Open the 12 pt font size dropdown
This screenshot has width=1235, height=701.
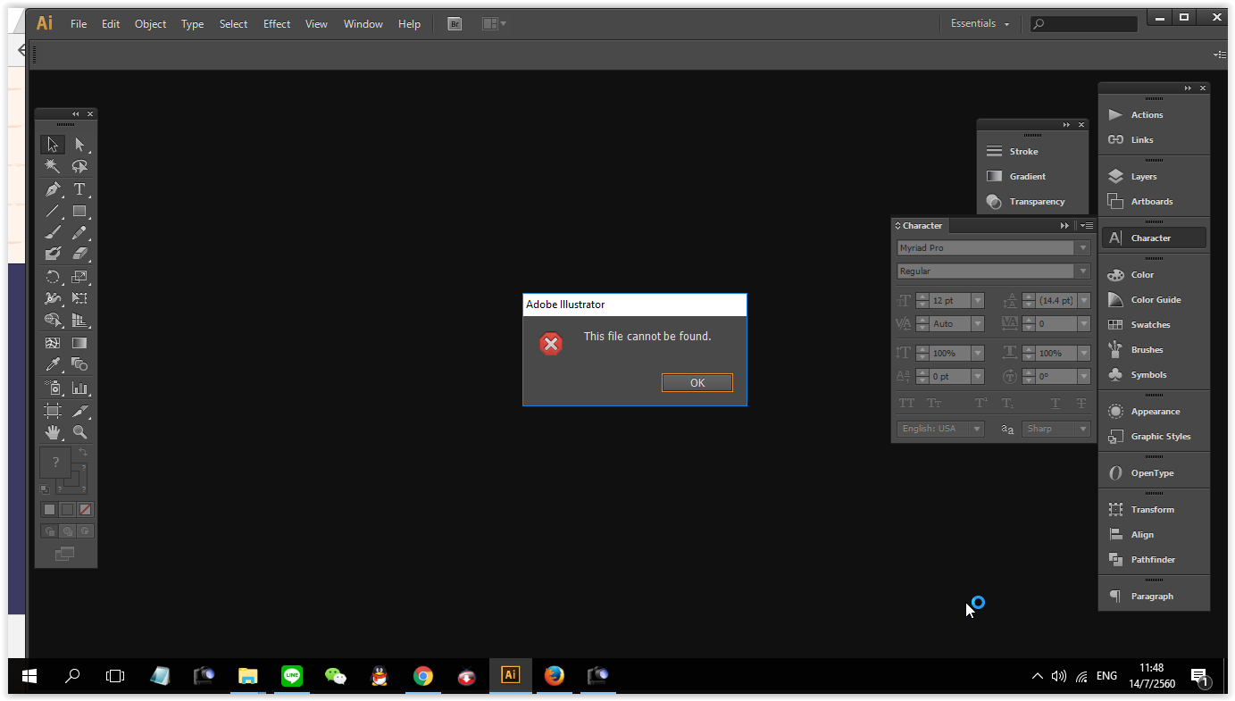coord(978,301)
